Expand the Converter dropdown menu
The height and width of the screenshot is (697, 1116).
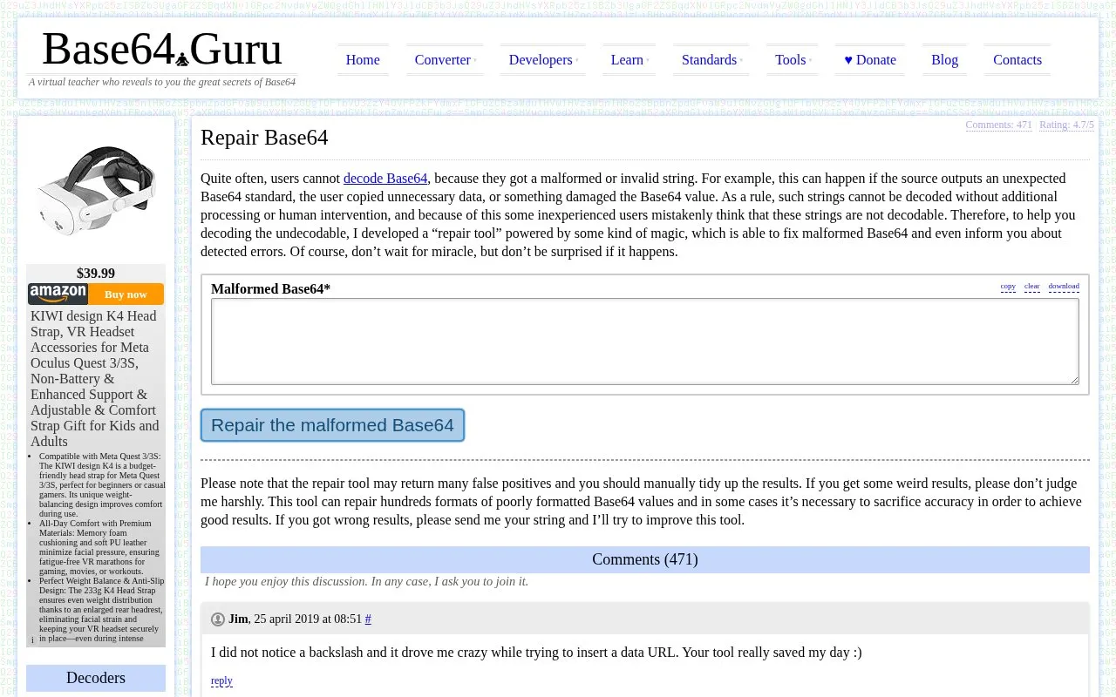[x=445, y=60]
